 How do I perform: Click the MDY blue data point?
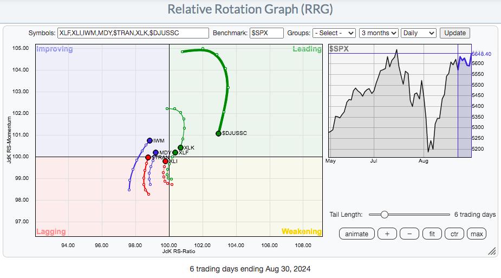click(155, 153)
